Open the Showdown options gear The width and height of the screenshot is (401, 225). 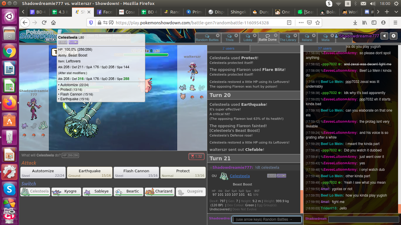tap(393, 36)
